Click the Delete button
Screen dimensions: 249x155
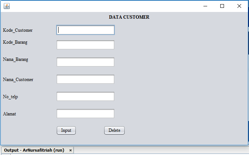click(x=114, y=130)
